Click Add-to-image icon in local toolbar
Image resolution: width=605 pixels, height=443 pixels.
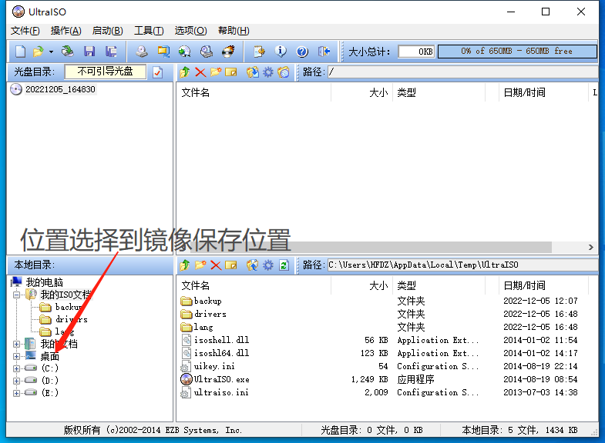253,265
